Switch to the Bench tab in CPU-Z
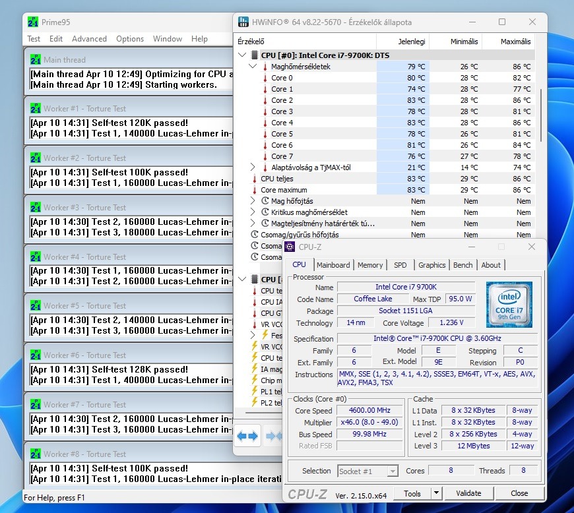This screenshot has width=574, height=513. click(462, 265)
